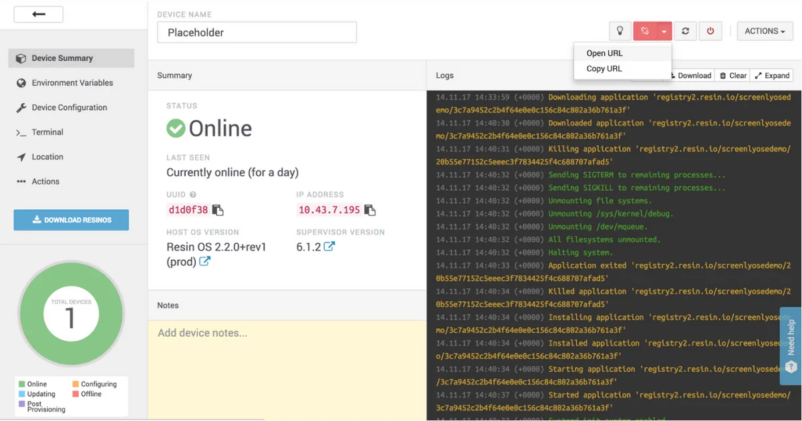802x421 pixels.
Task: Clear the device logs
Action: tap(732, 76)
